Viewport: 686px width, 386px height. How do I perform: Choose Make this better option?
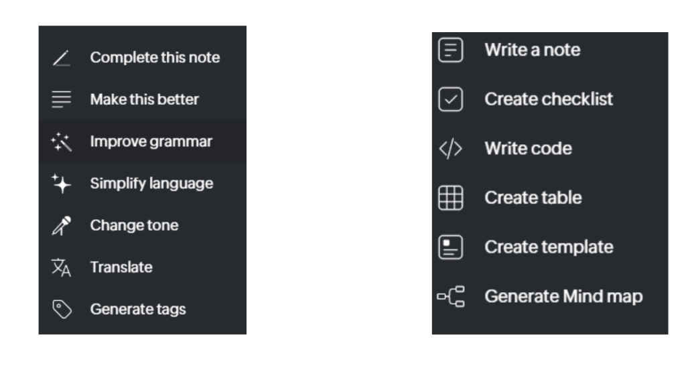coord(144,99)
